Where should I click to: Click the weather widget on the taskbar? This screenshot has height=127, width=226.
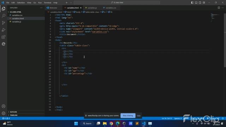[8, 123]
